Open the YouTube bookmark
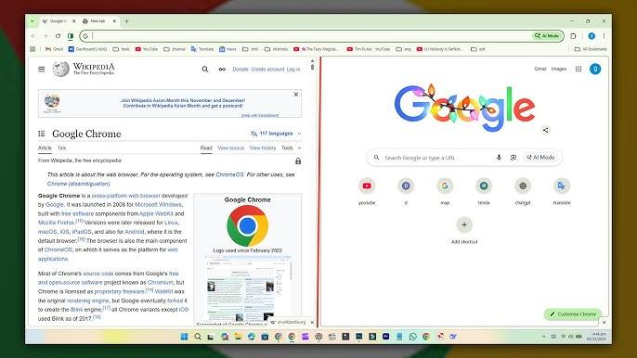This screenshot has width=637, height=358. point(147,49)
